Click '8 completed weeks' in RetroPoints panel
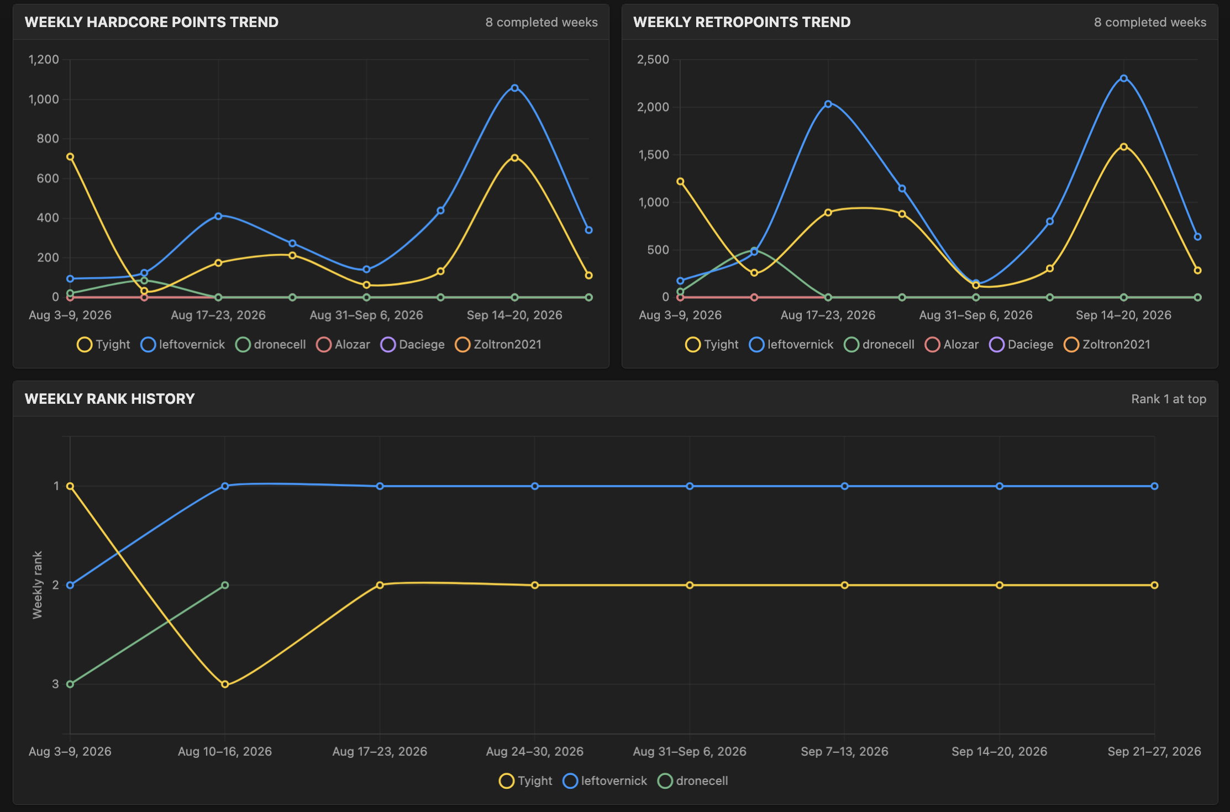Image resolution: width=1230 pixels, height=812 pixels. pyautogui.click(x=1150, y=22)
